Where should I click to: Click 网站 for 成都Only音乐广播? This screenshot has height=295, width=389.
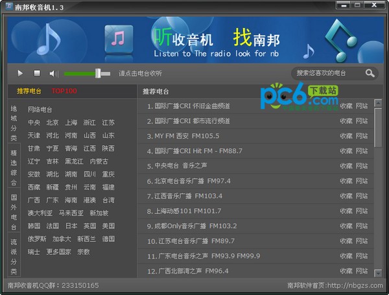[x=362, y=226]
